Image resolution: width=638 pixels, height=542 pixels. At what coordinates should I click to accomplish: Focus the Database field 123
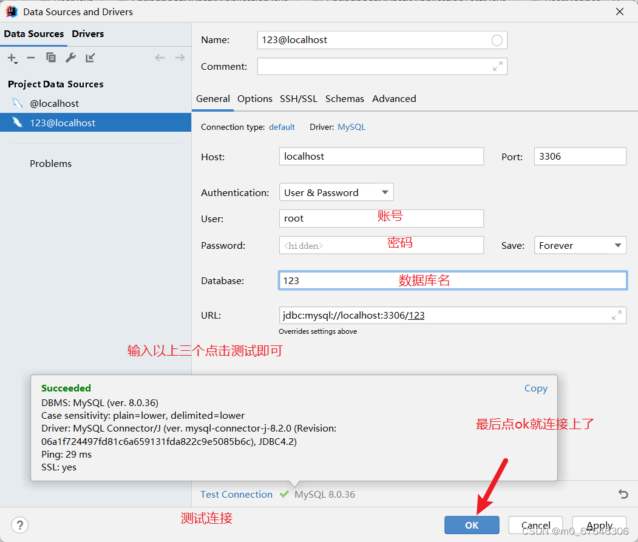[x=452, y=280]
